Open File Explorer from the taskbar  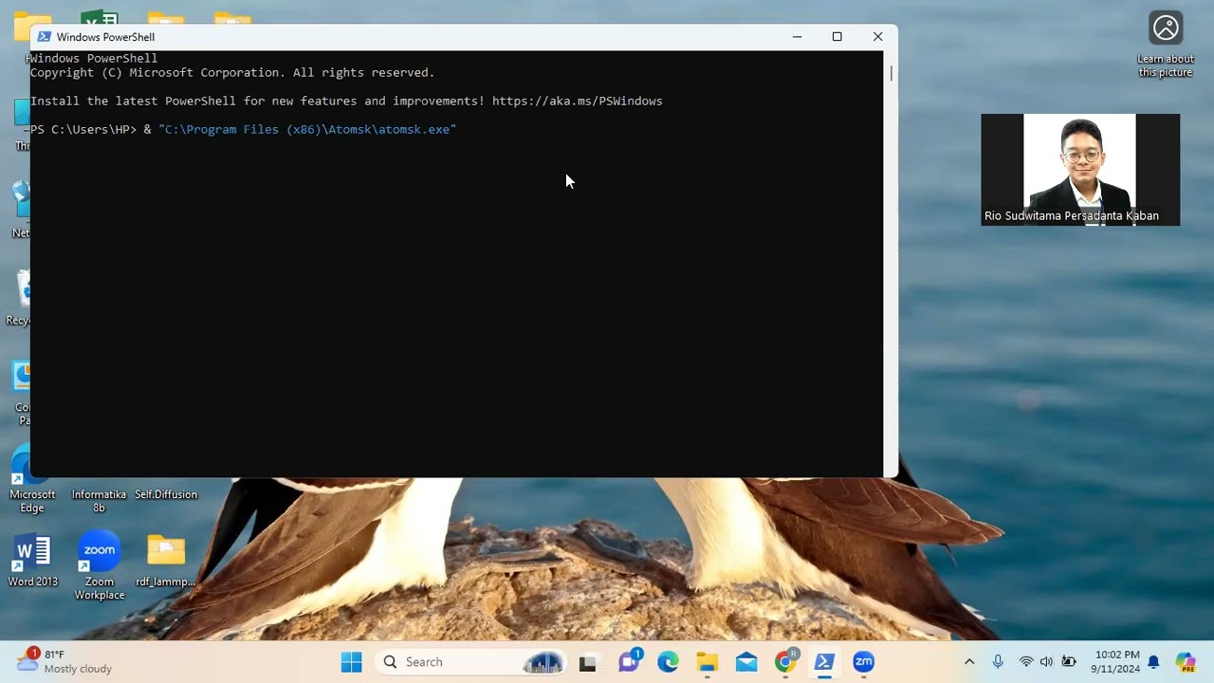tap(708, 662)
